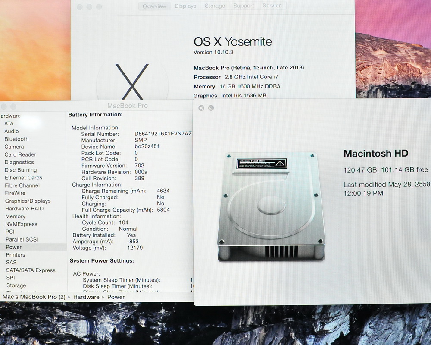Select Audio in the hardware sidebar

(12, 131)
